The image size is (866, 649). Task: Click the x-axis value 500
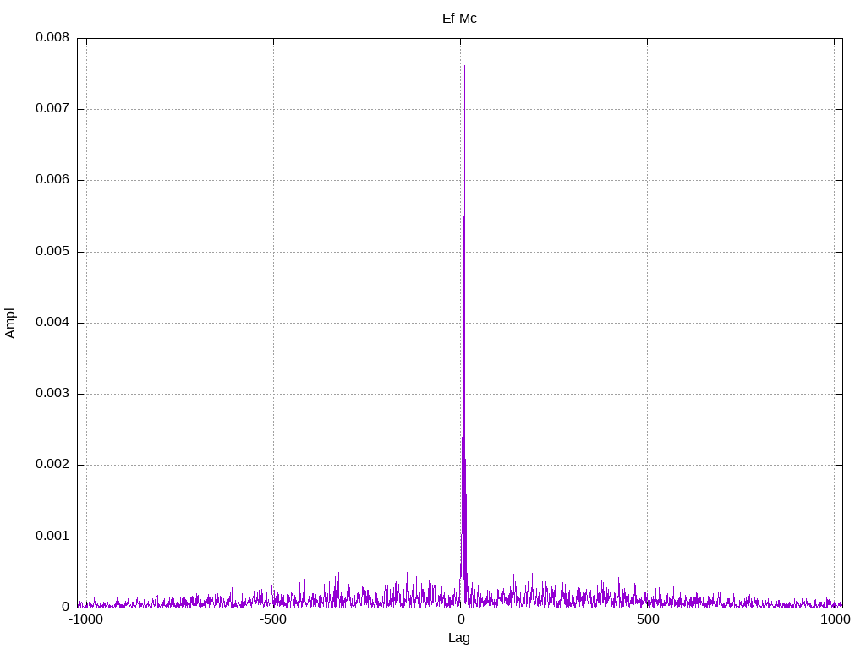click(x=648, y=619)
